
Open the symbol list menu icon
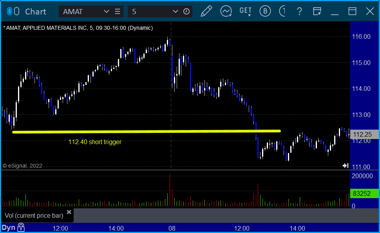118,11
